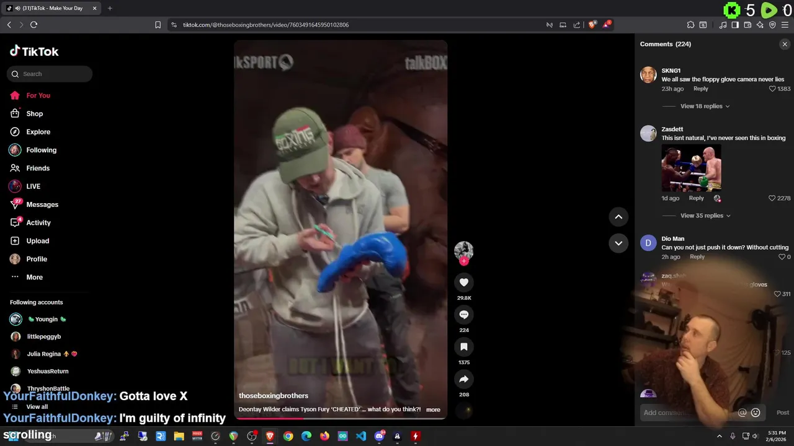
Task: Focus the TikTok search field
Action: coord(50,74)
